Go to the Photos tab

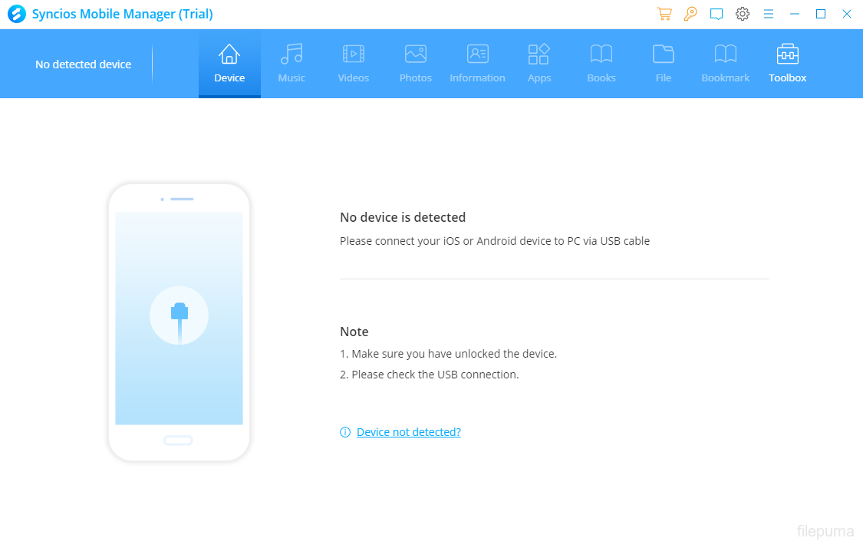point(416,64)
